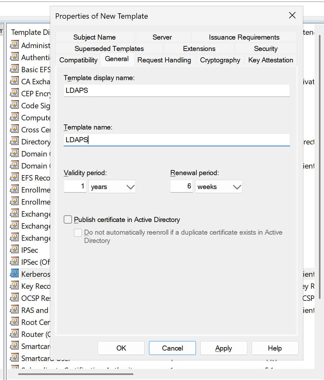Click the Kerberos template icon
Viewport: 324px width, 380px height.
point(15,274)
